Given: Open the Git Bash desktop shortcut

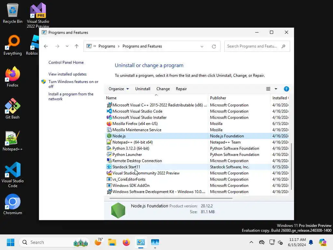Looking at the screenshot, I should click(13, 109).
